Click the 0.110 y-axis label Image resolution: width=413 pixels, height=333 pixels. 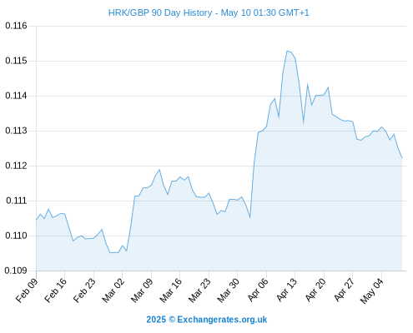pyautogui.click(x=16, y=236)
